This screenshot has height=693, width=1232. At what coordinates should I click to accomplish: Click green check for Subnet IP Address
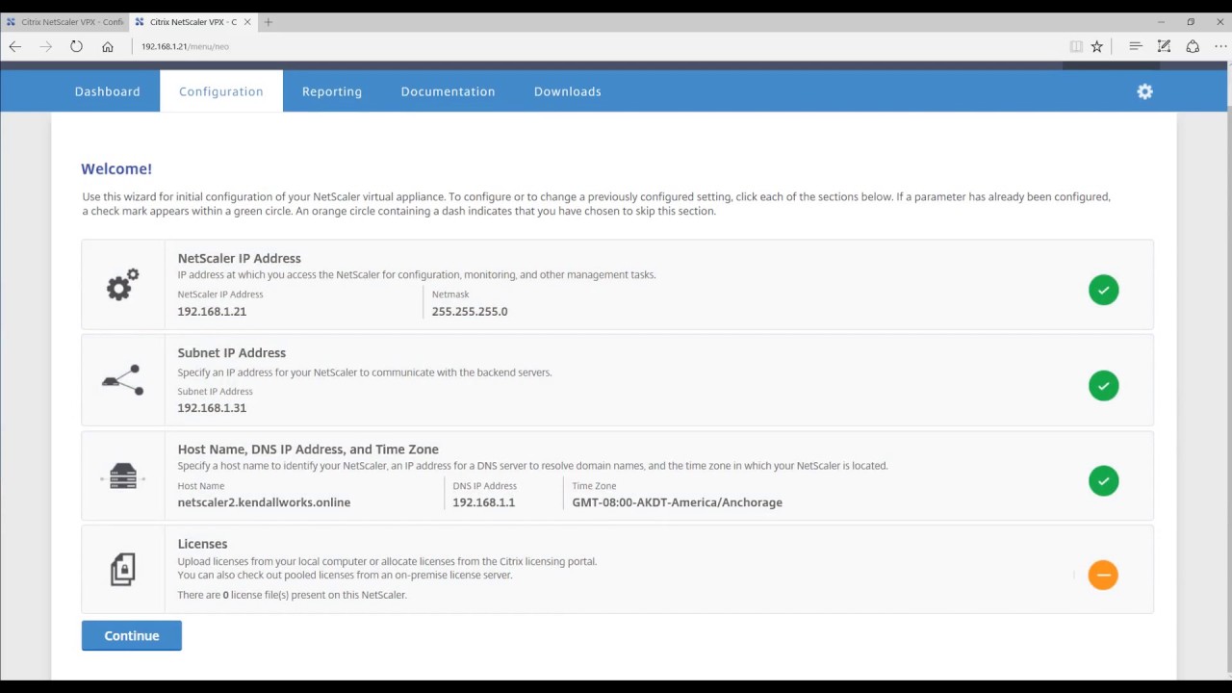[x=1104, y=385]
